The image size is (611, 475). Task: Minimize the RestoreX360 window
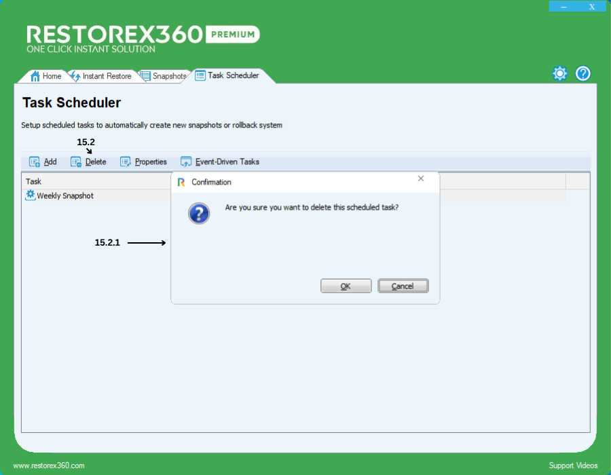[x=563, y=7]
